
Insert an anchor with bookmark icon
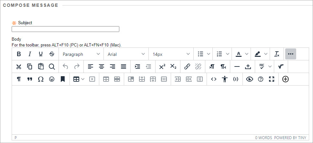click(63, 79)
